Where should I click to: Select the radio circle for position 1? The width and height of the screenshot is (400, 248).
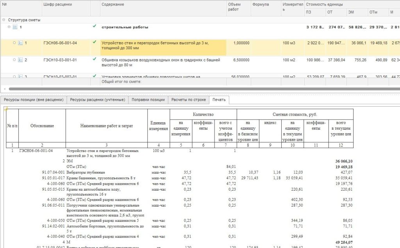point(14,43)
